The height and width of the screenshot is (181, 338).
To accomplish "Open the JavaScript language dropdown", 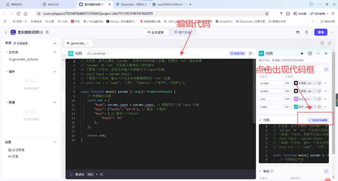I will tap(98, 53).
